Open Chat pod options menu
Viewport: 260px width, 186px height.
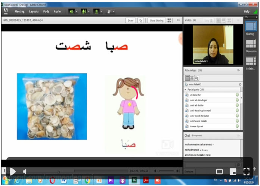[x=239, y=136]
